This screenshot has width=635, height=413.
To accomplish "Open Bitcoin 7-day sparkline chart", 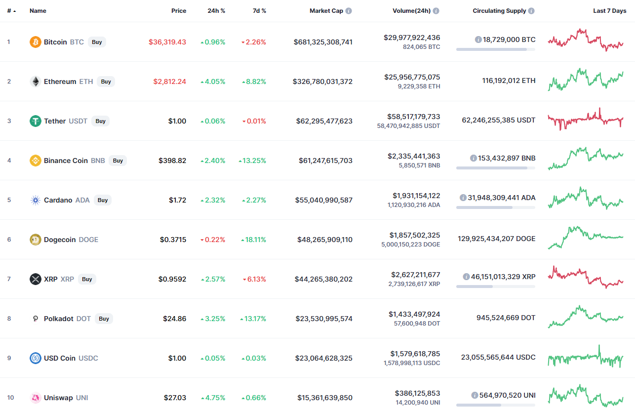I will tap(586, 40).
